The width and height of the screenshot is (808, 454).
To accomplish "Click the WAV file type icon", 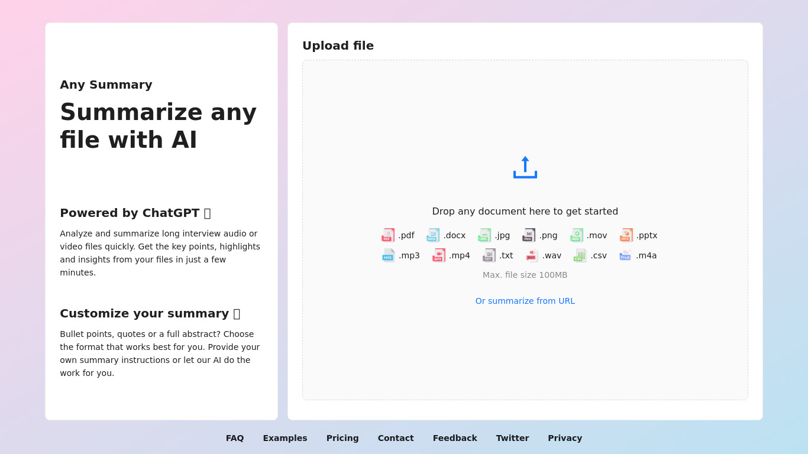I will pos(532,255).
